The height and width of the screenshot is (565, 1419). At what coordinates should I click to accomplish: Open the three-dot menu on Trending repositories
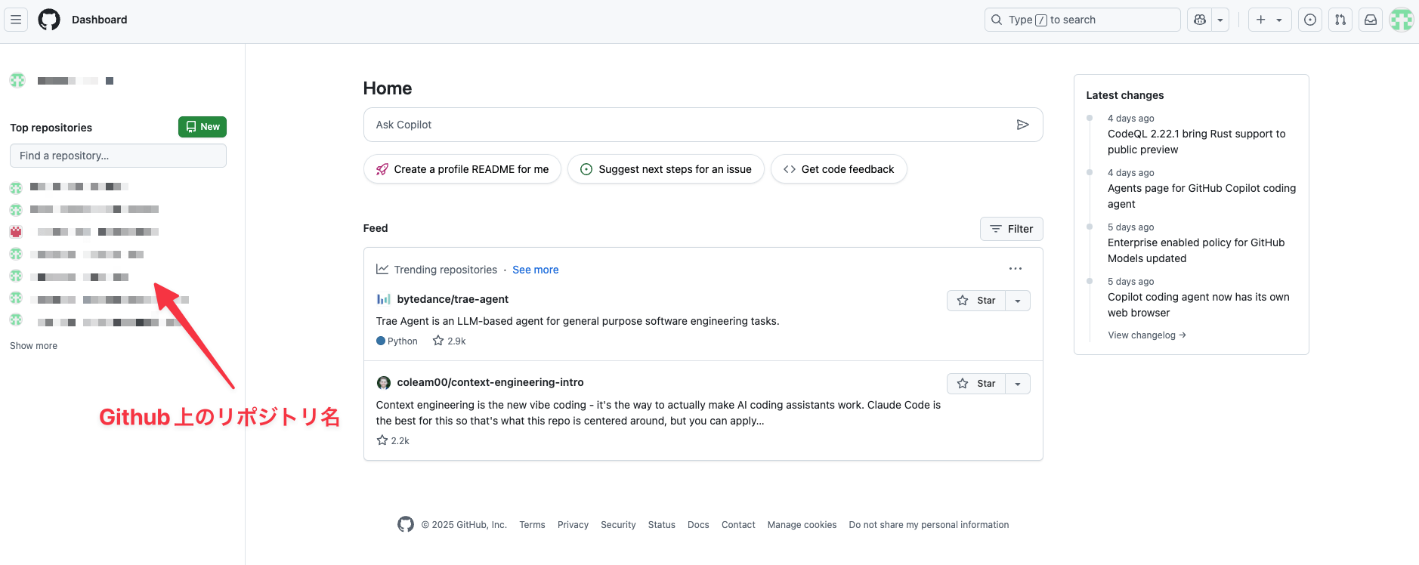click(x=1016, y=269)
